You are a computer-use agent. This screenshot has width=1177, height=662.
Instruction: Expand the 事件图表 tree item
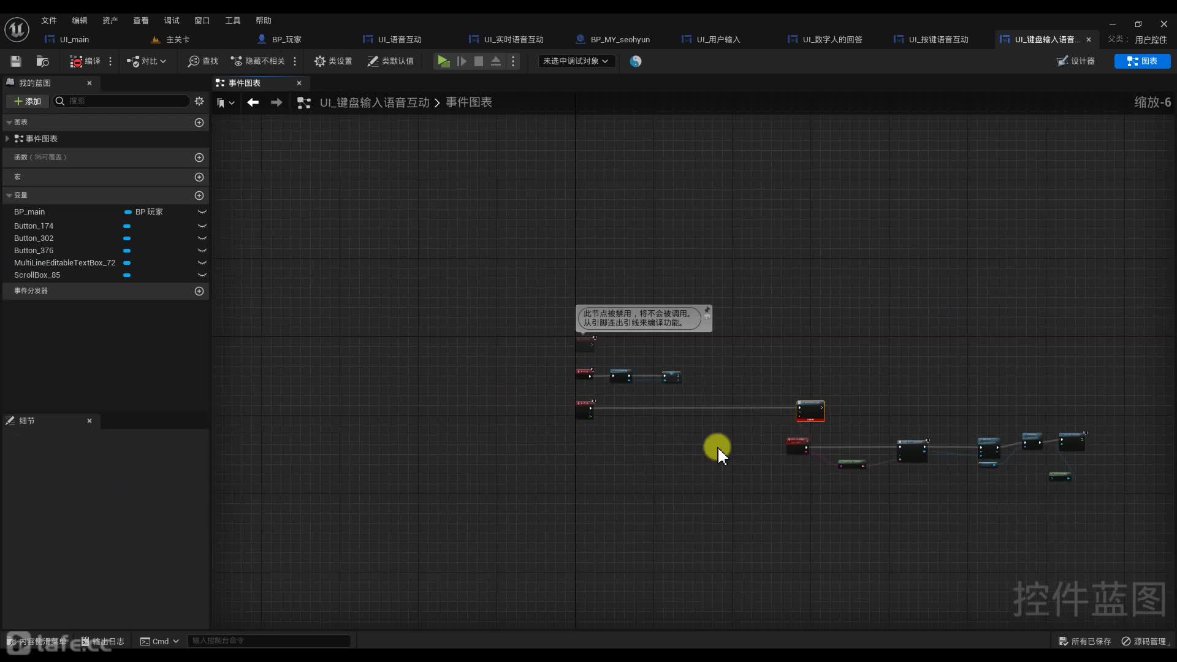pyautogui.click(x=7, y=139)
